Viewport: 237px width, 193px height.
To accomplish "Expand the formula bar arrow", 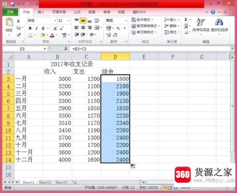I will click(232, 49).
